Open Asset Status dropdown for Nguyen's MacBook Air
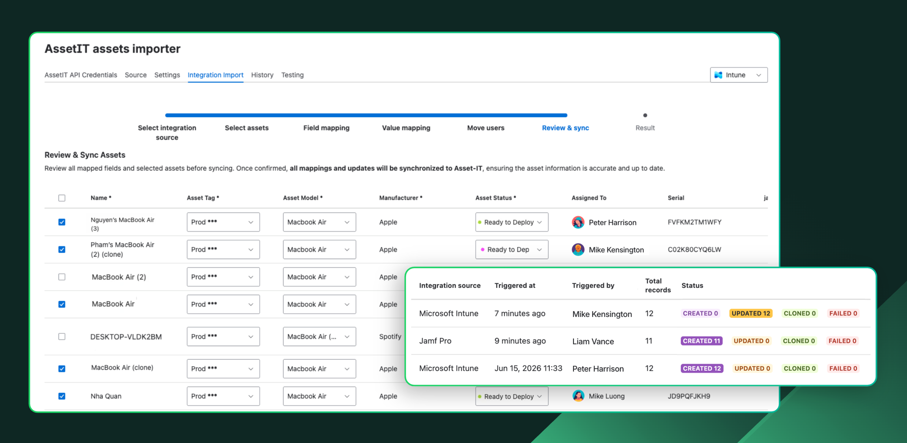The width and height of the screenshot is (907, 443). click(x=511, y=222)
